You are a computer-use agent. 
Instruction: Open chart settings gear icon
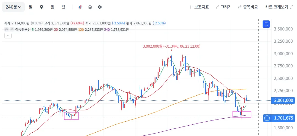tap(100, 7)
